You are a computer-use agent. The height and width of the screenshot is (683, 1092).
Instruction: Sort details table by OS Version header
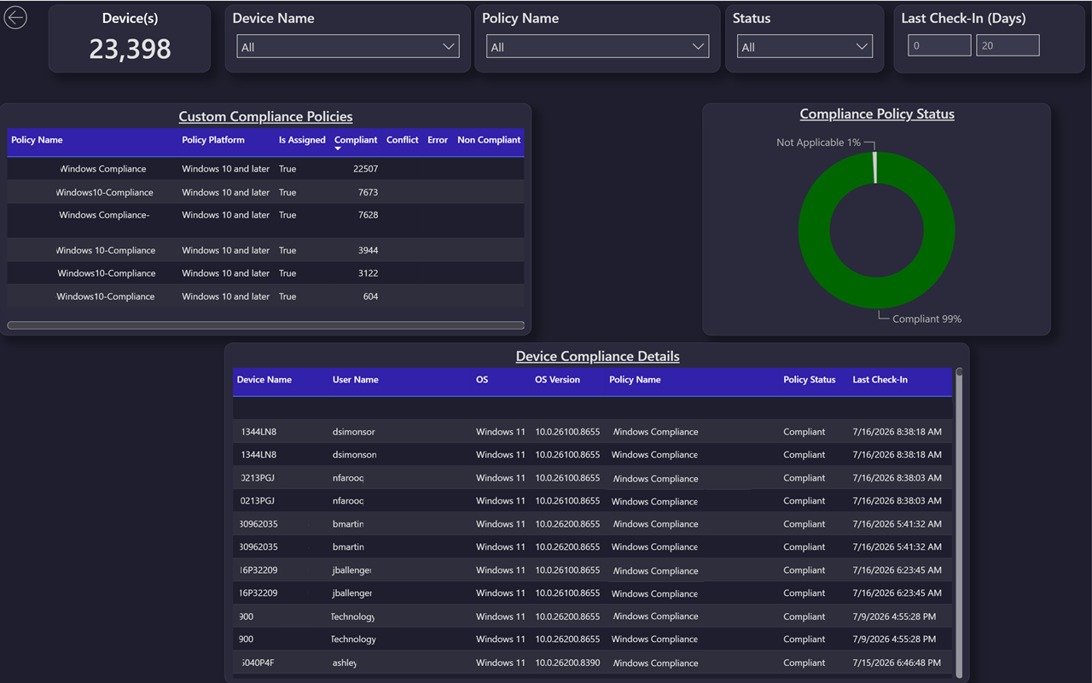[x=557, y=380]
